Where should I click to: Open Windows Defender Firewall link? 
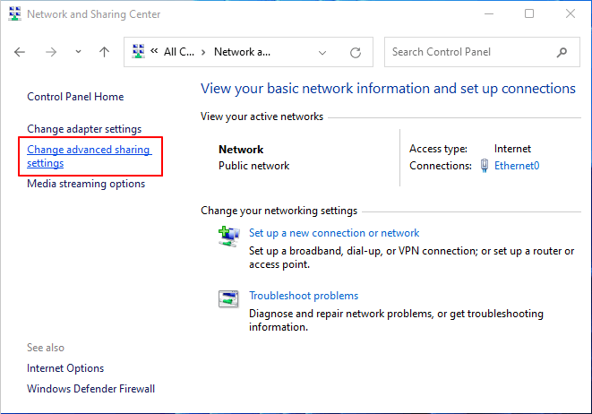90,389
